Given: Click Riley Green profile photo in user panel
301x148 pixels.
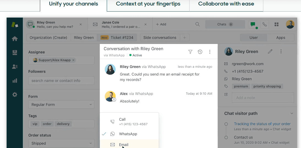Looking at the screenshot, I should 229,52.
